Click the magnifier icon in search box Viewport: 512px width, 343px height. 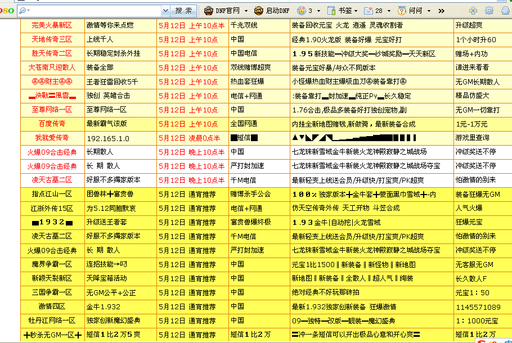(22, 11)
